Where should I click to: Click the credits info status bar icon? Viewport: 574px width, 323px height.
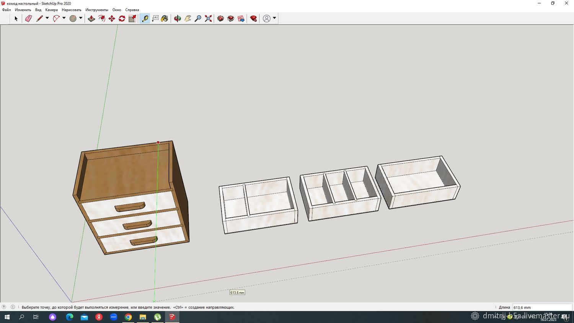pos(13,307)
